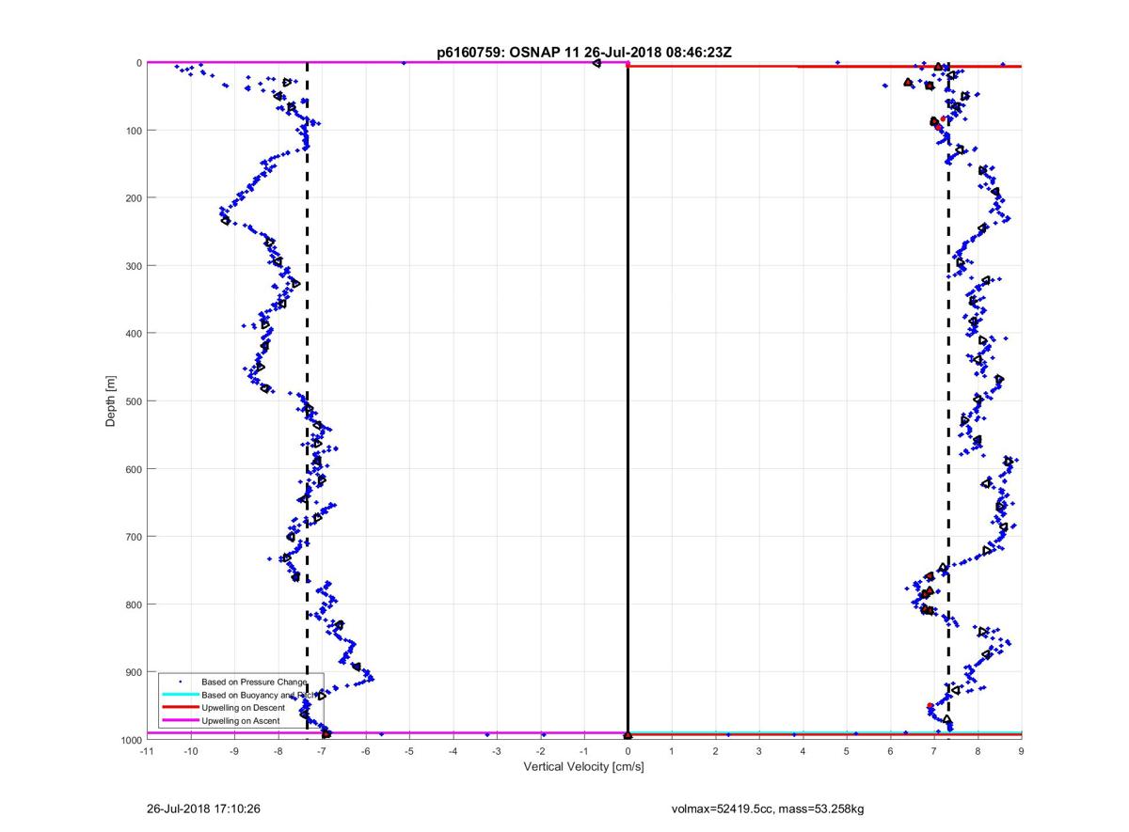Click velocity axis tick label '6'

(890, 751)
